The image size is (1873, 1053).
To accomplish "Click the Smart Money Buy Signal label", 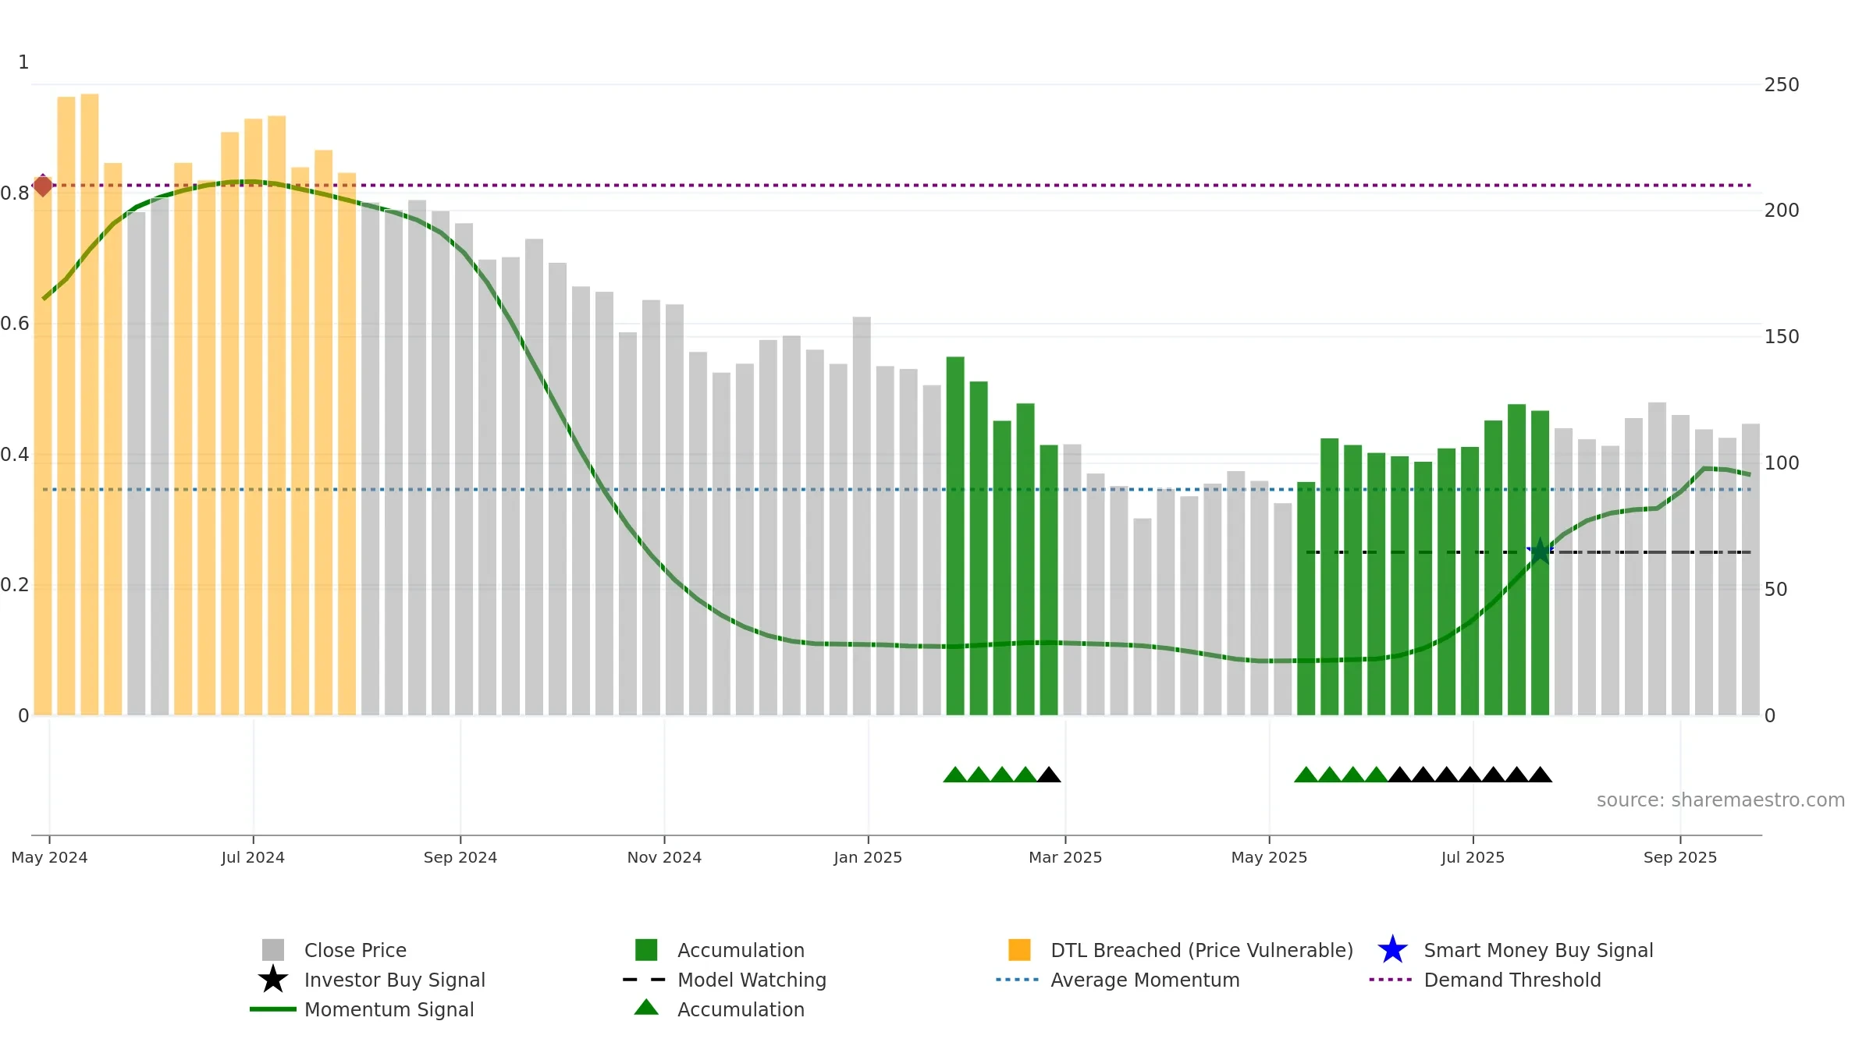I will click(x=1539, y=950).
